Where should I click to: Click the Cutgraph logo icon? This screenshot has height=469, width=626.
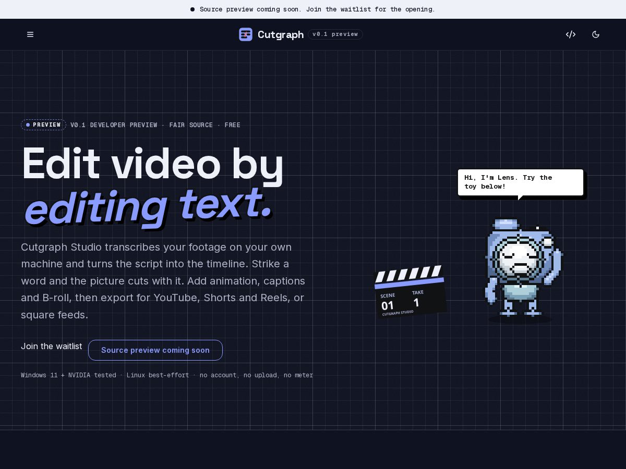(246, 34)
